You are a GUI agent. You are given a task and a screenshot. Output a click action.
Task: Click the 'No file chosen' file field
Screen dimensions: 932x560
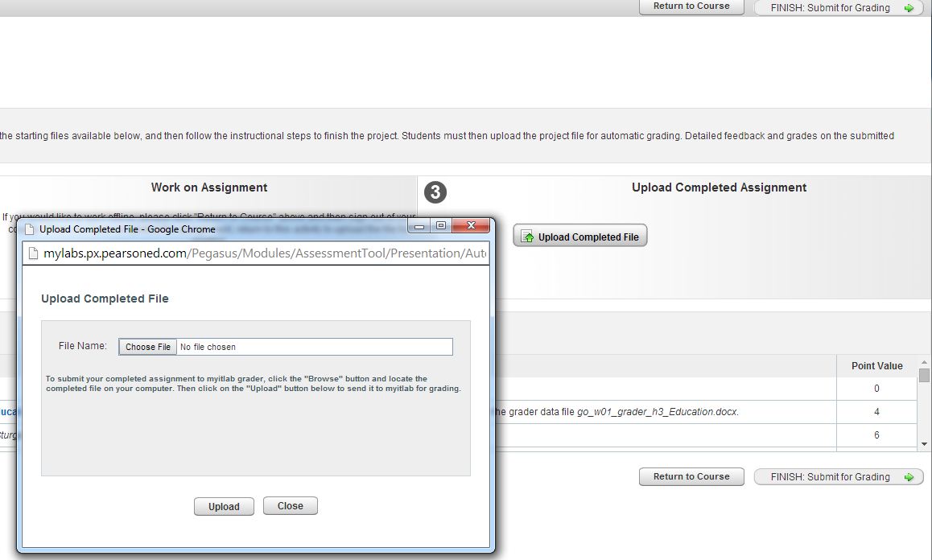coord(314,347)
